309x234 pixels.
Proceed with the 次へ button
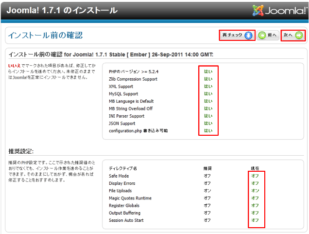(x=293, y=36)
